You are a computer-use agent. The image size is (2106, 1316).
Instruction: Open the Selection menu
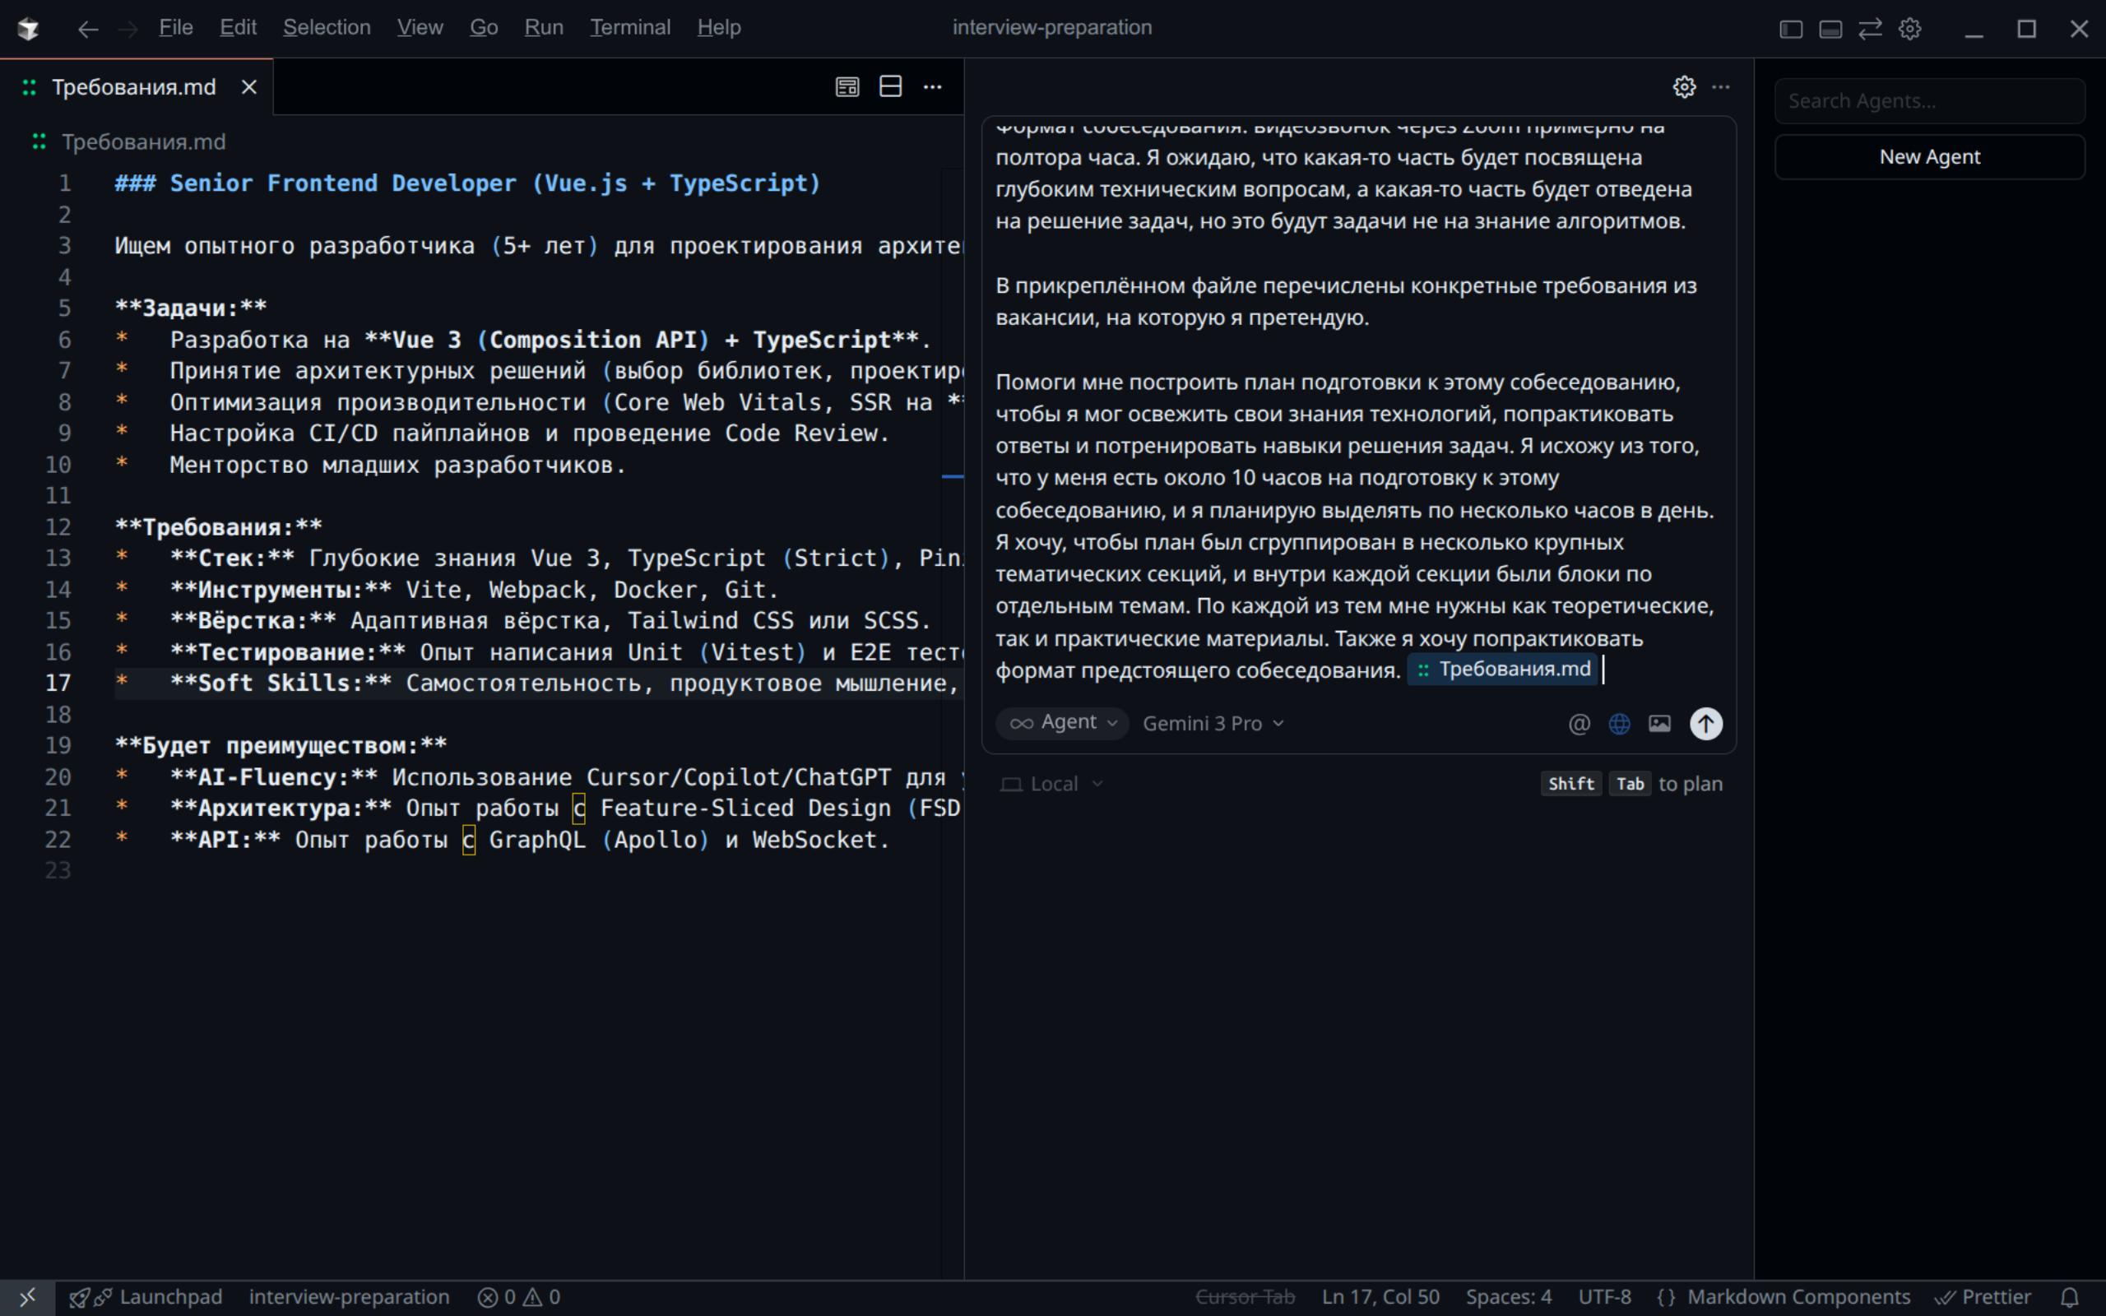327,28
